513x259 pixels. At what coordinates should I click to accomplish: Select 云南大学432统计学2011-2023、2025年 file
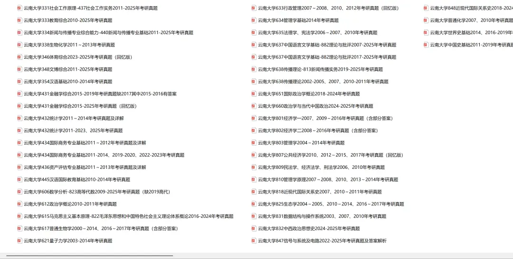[73, 130]
